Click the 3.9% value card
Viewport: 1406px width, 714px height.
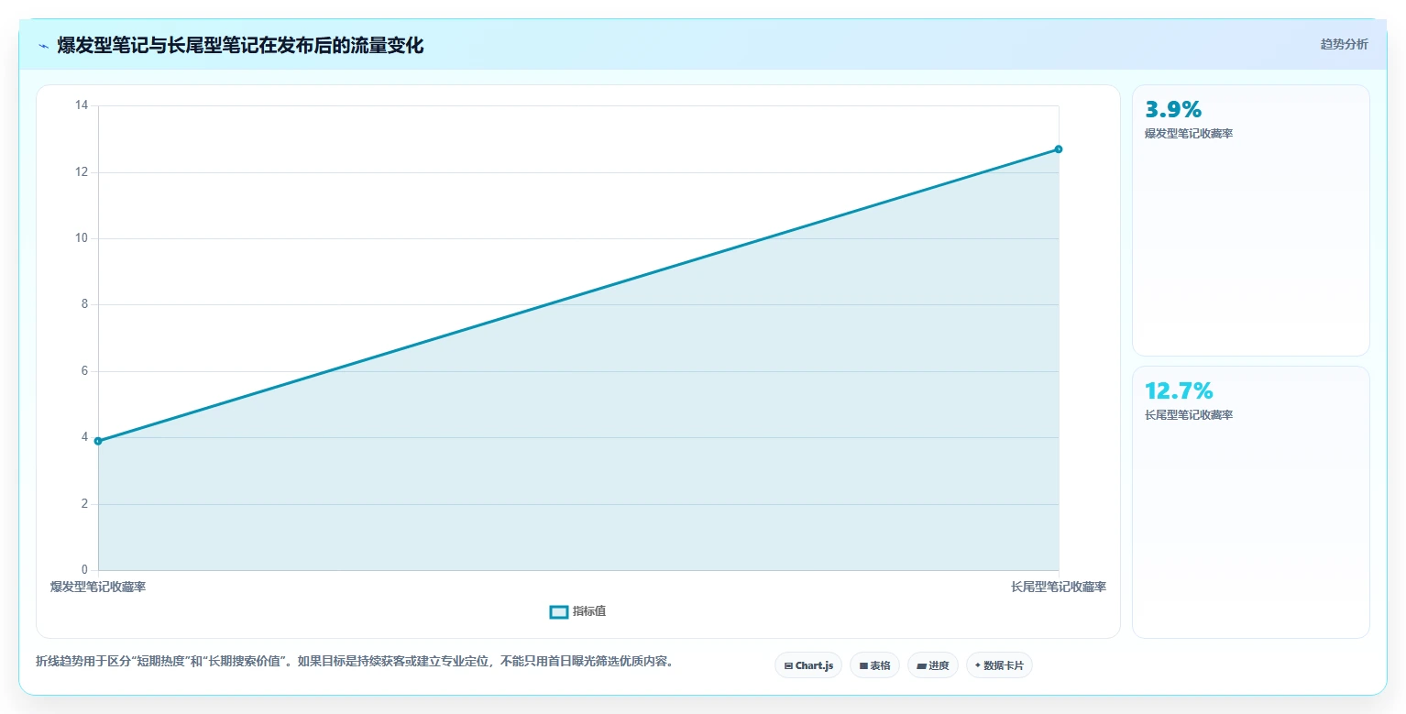click(x=1250, y=220)
